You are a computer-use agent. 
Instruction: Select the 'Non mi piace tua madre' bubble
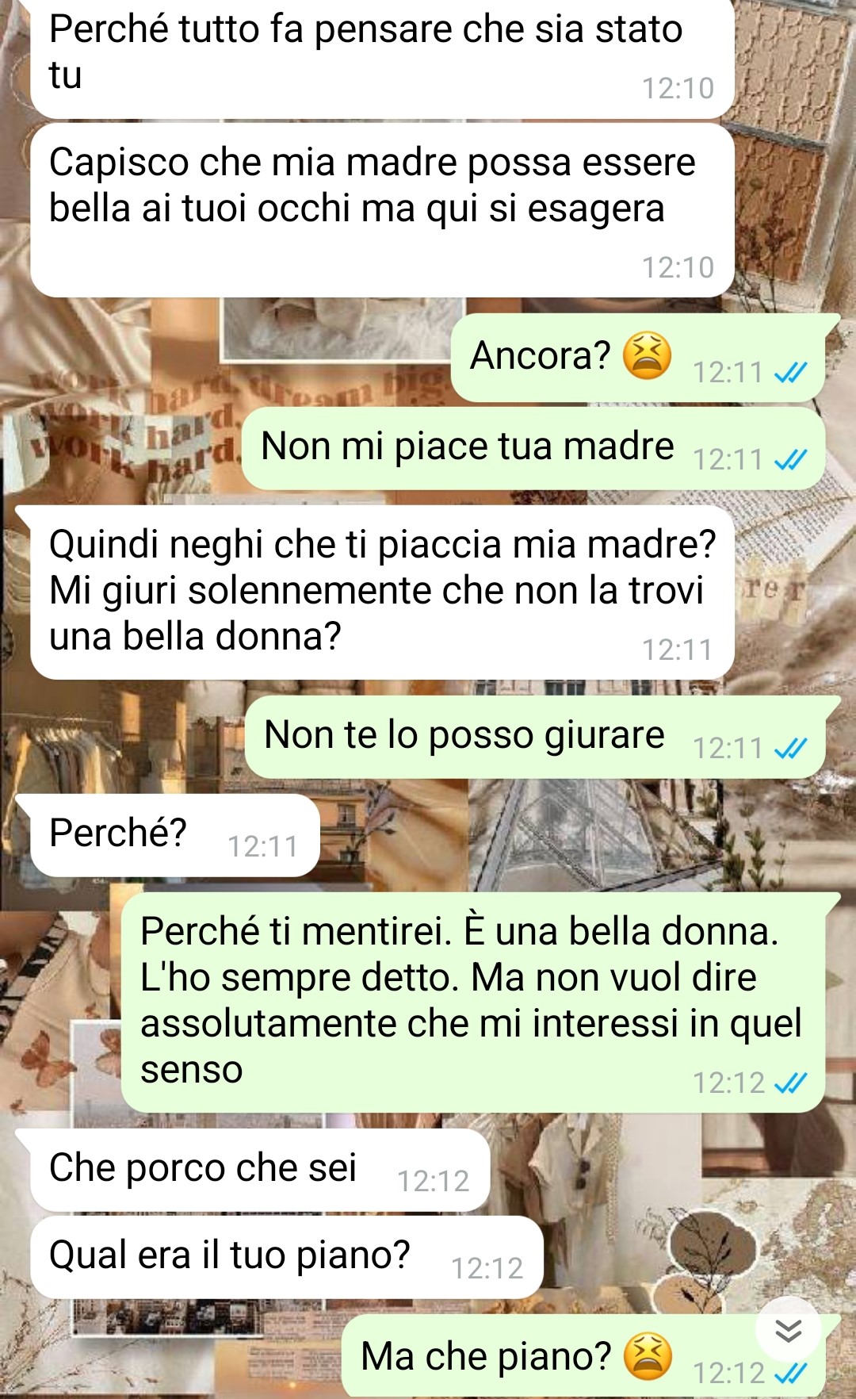pyautogui.click(x=533, y=448)
